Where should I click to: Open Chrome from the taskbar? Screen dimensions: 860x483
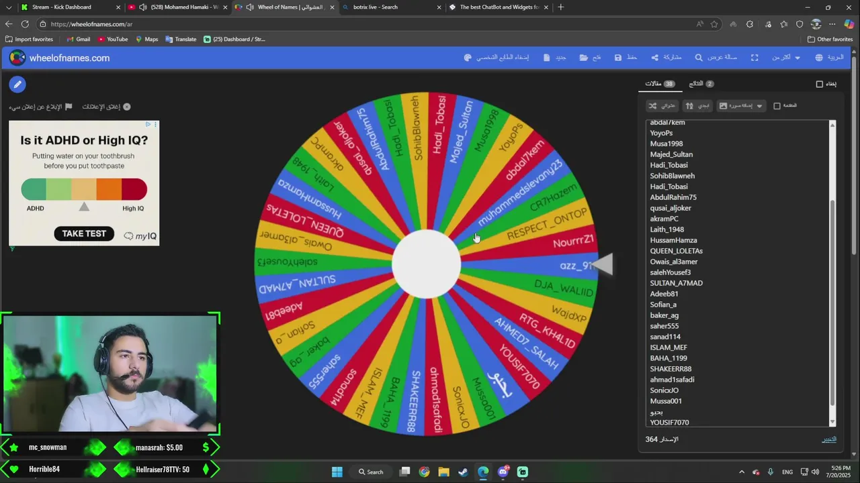pyautogui.click(x=424, y=472)
